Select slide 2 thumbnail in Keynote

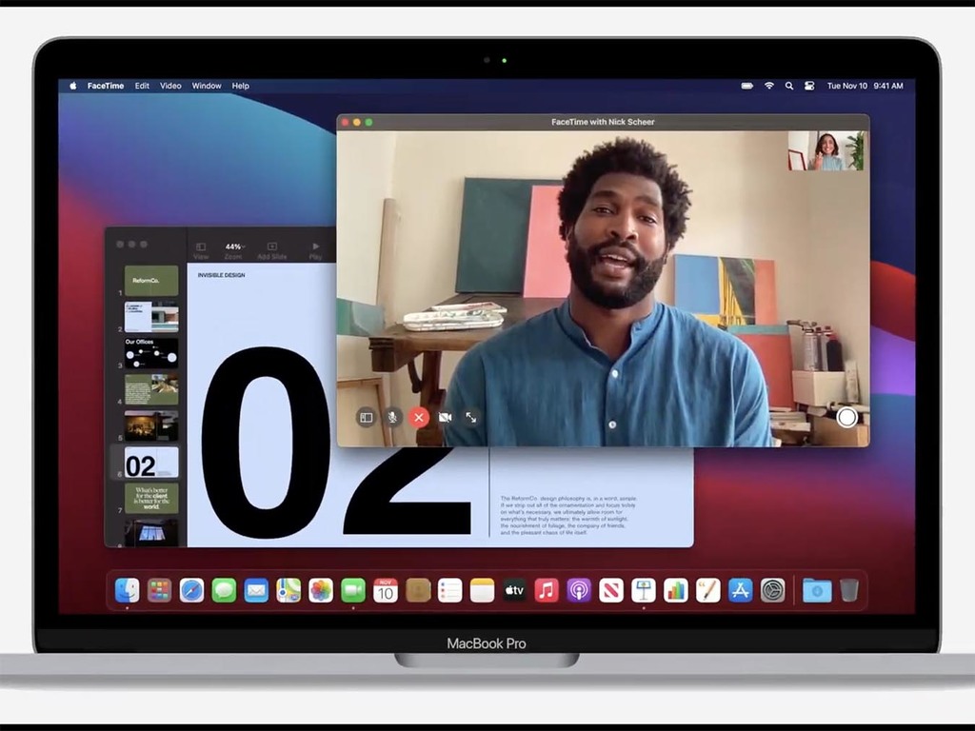(151, 317)
